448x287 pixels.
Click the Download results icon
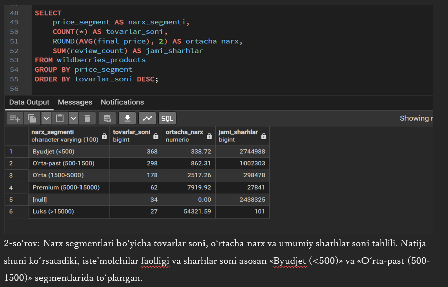point(127,118)
